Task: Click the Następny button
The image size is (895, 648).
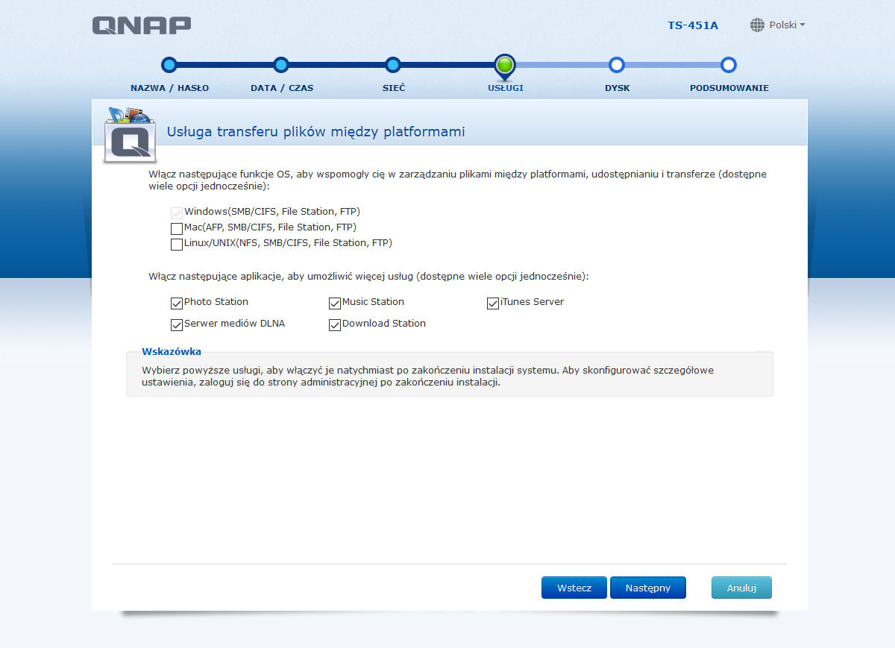Action: coord(648,588)
